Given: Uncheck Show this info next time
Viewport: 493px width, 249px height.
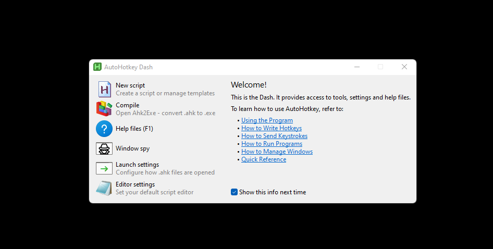Looking at the screenshot, I should [x=235, y=192].
